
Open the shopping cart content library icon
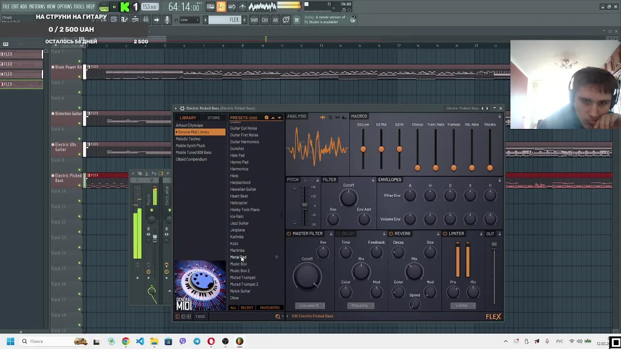tap(296, 20)
